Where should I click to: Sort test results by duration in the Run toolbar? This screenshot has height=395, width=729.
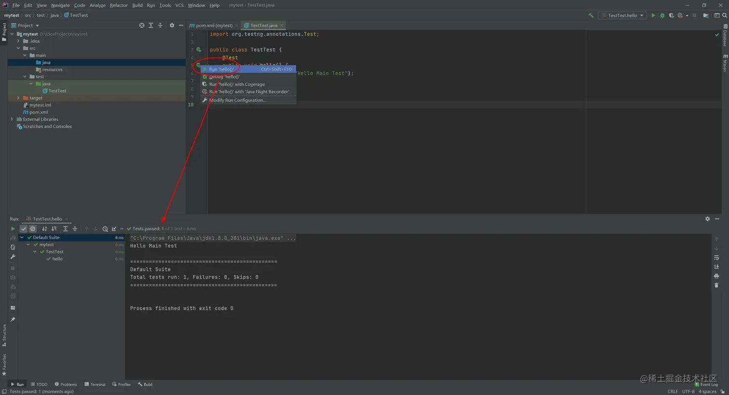[x=54, y=229]
